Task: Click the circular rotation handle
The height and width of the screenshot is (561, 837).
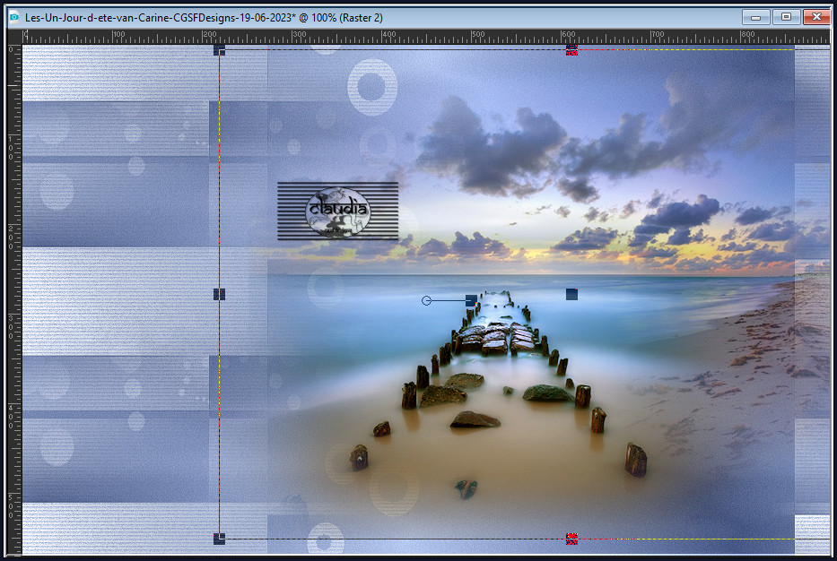Action: click(426, 301)
